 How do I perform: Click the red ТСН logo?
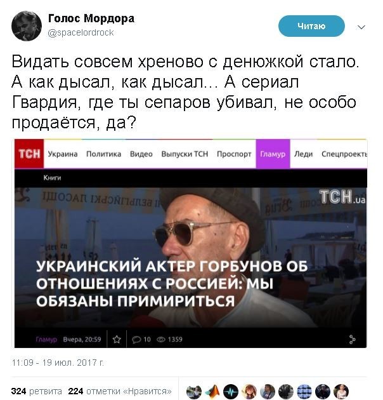(29, 154)
